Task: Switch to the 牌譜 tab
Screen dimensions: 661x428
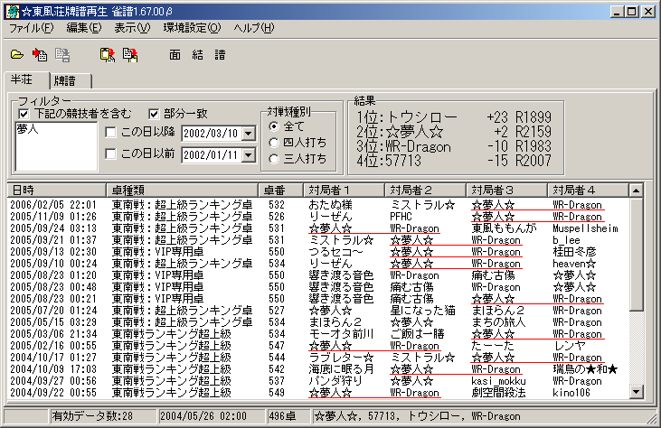Action: [x=63, y=79]
